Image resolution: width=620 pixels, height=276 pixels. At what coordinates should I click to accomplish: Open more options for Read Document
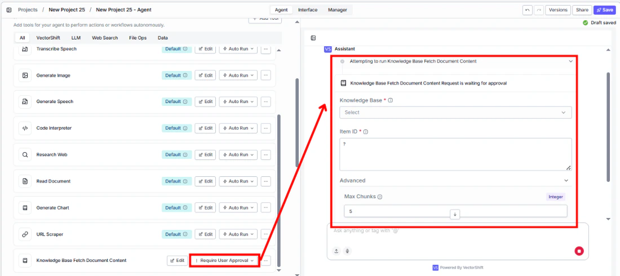point(265,181)
